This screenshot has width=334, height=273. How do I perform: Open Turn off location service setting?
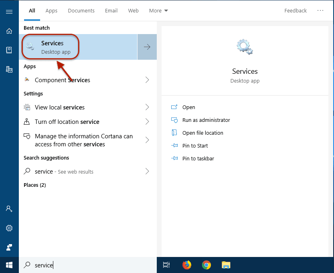(88, 121)
